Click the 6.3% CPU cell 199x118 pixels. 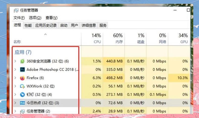point(92,78)
